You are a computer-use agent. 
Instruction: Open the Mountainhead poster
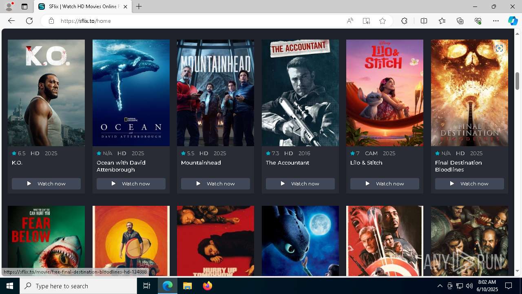click(x=215, y=93)
